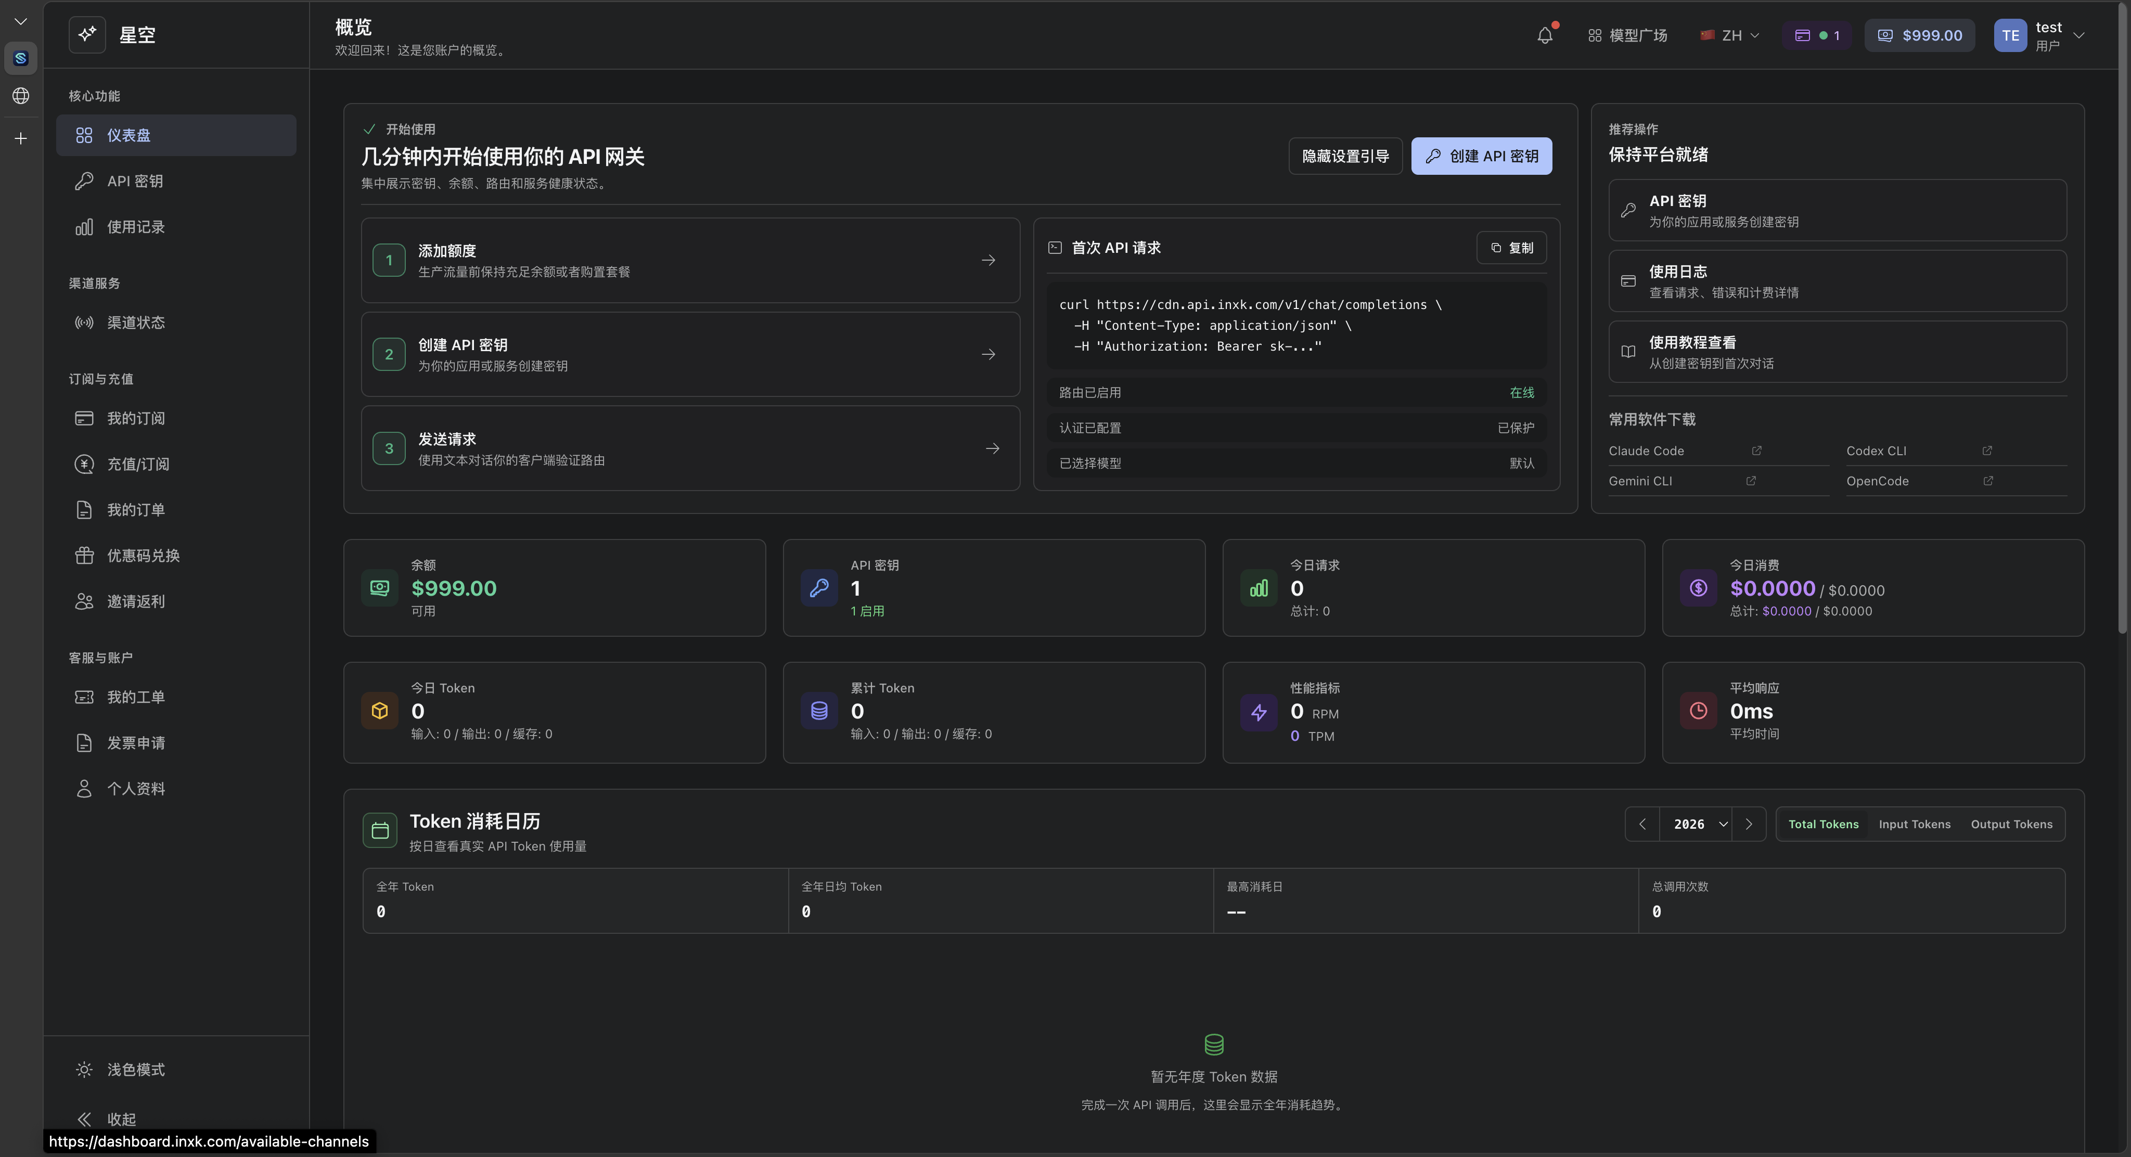Open the globe icon in left strip

click(21, 96)
